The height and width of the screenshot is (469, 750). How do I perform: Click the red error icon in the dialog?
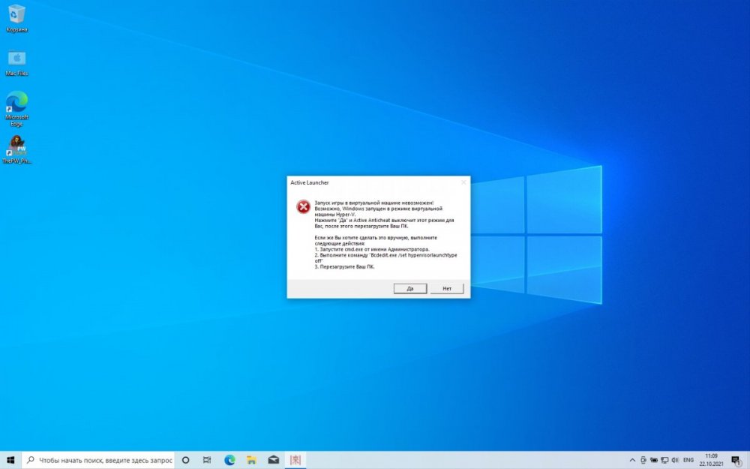[x=303, y=206]
